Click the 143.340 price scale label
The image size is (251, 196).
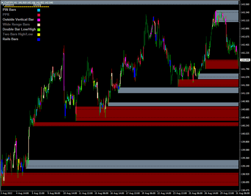coord(245,12)
